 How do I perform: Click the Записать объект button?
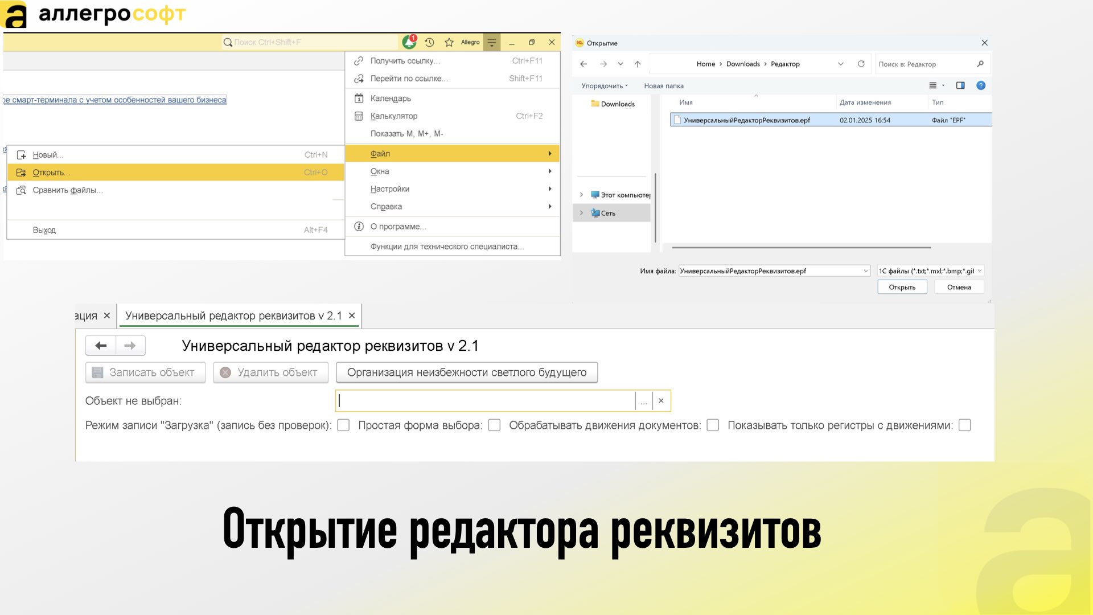tap(145, 372)
